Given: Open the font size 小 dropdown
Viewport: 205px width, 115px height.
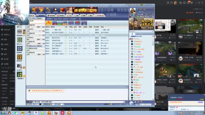Looking at the screenshot, I should 53,104.
